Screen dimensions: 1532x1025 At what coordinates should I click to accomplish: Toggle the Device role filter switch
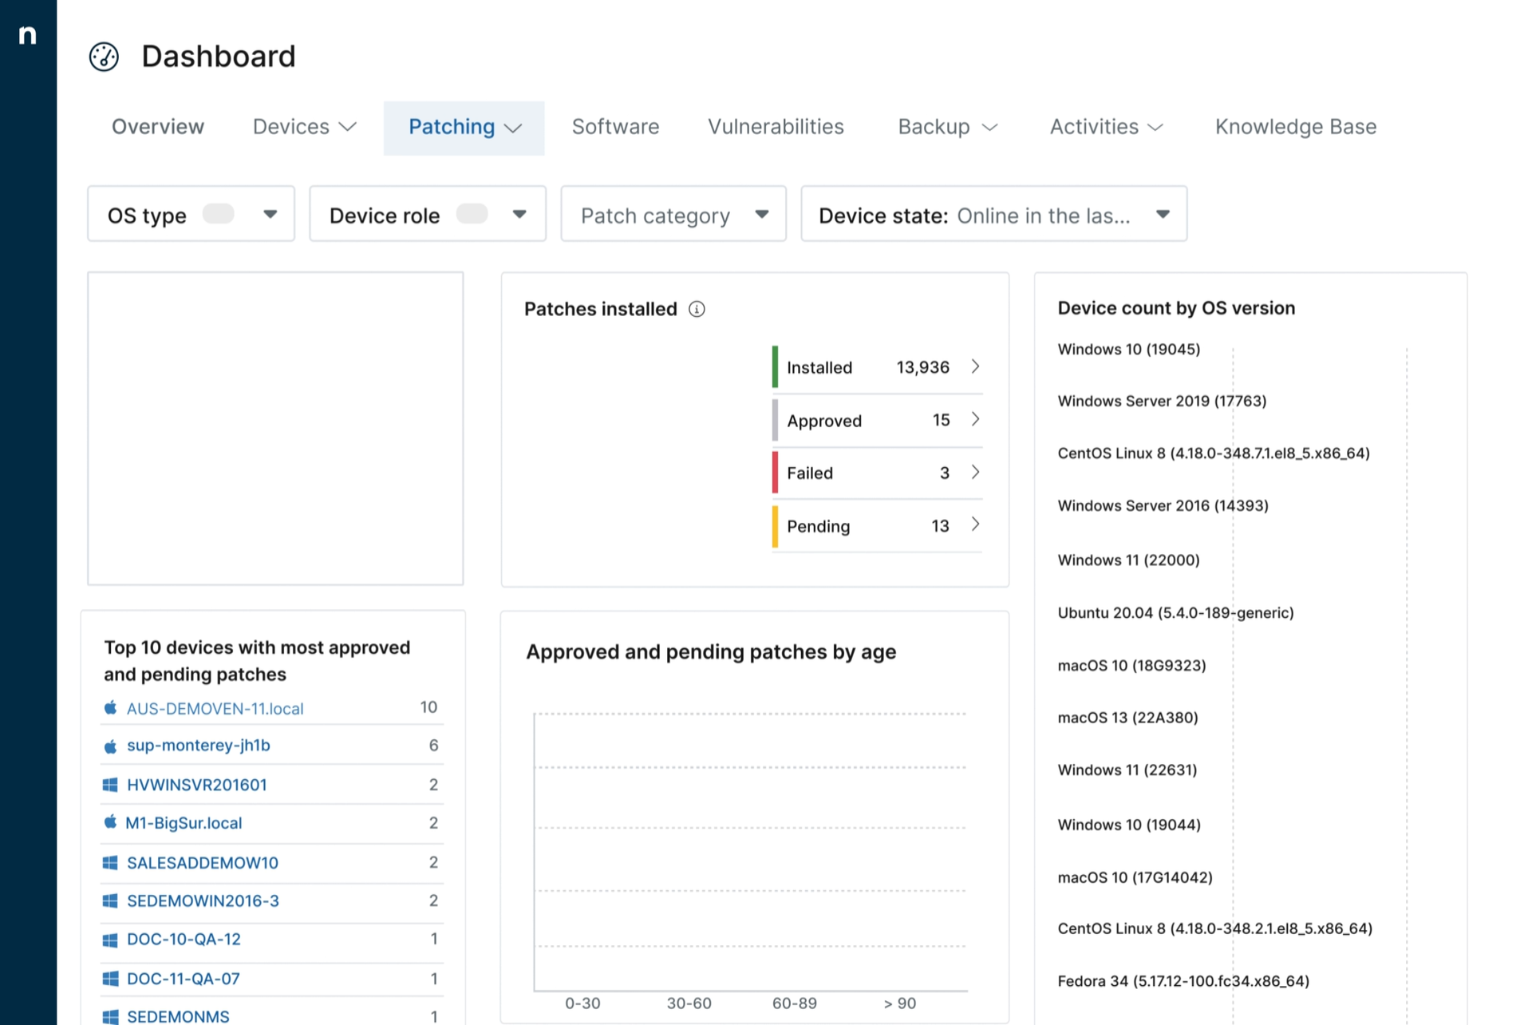pyautogui.click(x=472, y=214)
